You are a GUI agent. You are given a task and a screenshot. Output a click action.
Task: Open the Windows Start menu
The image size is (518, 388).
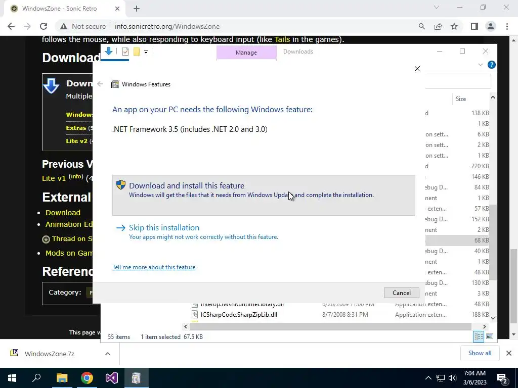(x=12, y=378)
